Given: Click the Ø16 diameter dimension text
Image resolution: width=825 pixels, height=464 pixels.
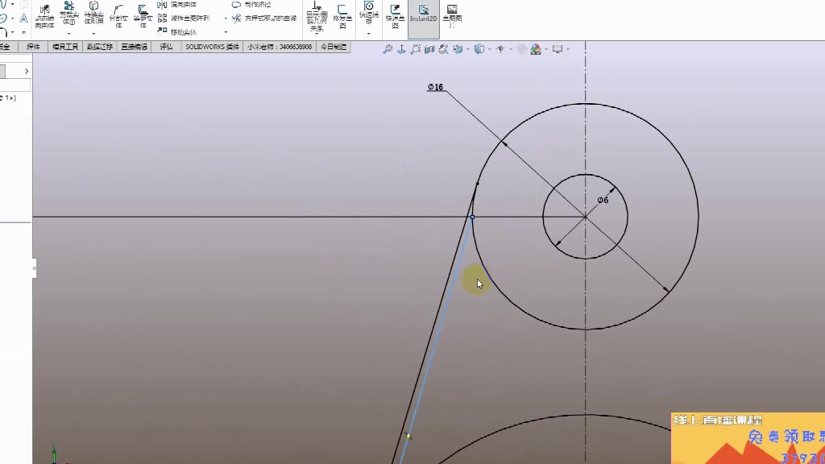Looking at the screenshot, I should tap(435, 87).
